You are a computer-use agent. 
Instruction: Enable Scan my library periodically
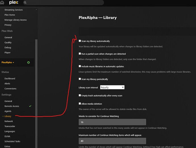click(x=80, y=79)
